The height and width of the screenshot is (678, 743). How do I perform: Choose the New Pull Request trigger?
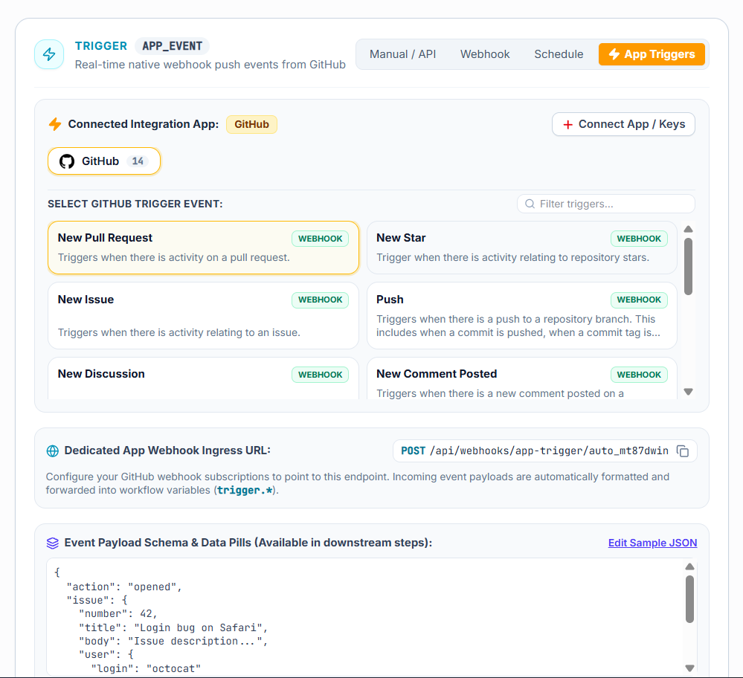point(203,248)
